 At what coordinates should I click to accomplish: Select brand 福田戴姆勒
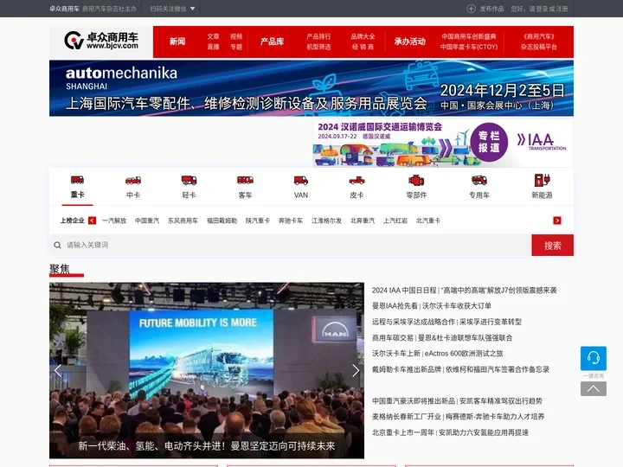tap(222, 221)
